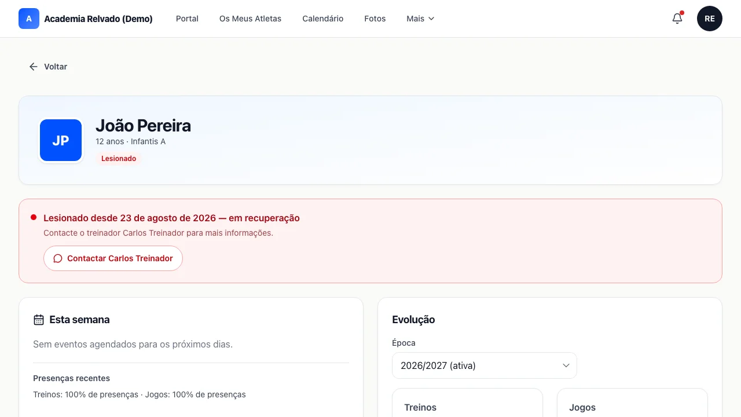Click the Esta semana heading
Image resolution: width=741 pixels, height=417 pixels.
(79, 320)
